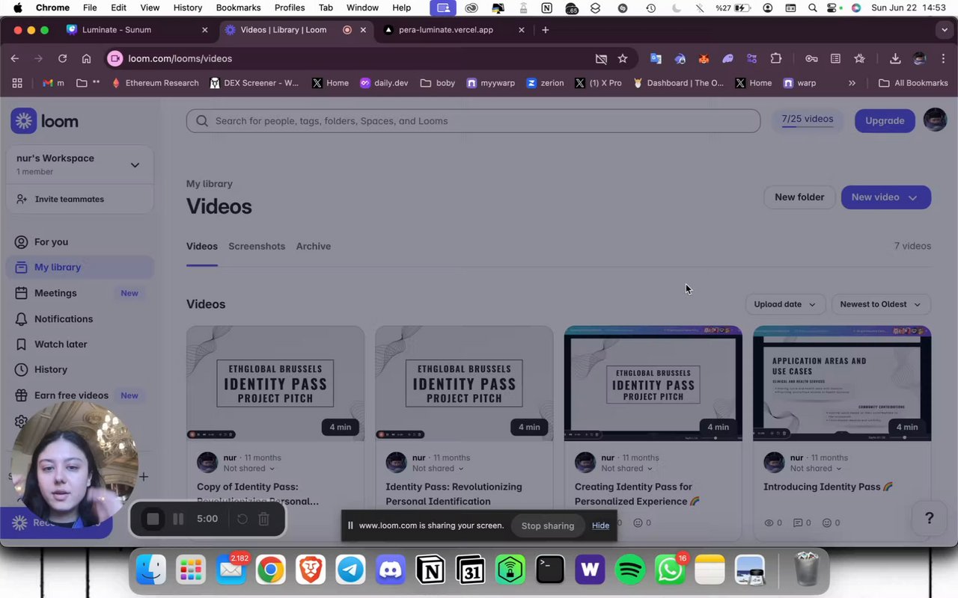Click the 7/25 videos usage indicator
Image resolution: width=958 pixels, height=598 pixels.
[x=807, y=120]
